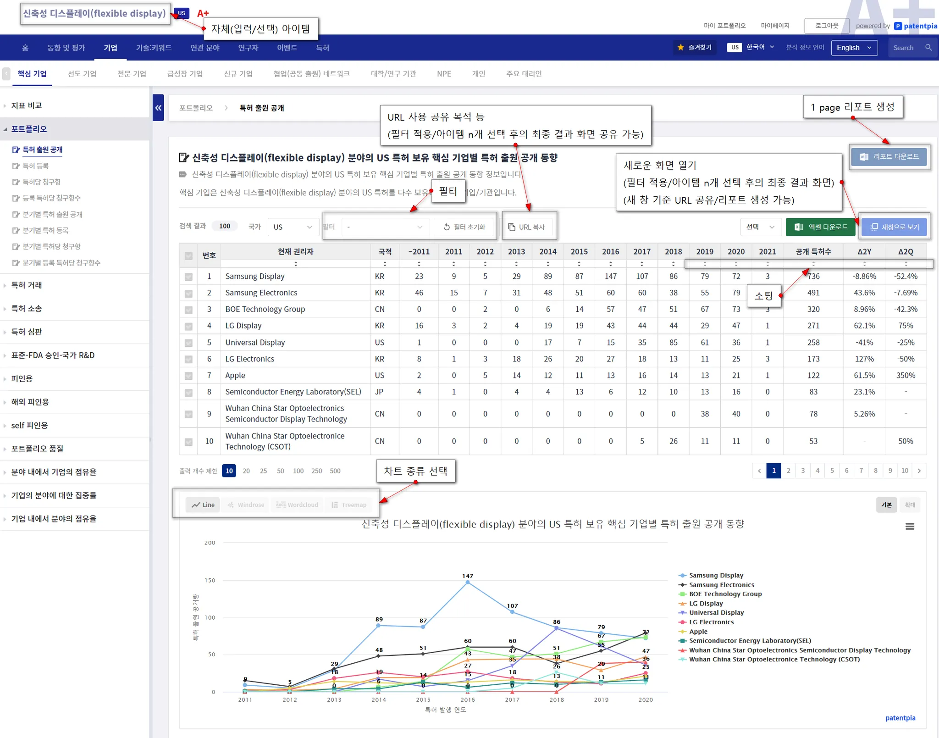
Task: Go to results page 5
Action: pos(832,471)
